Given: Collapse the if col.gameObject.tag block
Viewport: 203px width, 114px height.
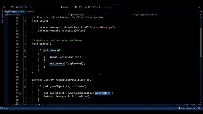Looking at the screenshot, I should tap(25, 87).
